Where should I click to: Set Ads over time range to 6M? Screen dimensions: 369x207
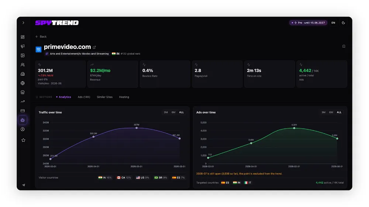pos(331,113)
